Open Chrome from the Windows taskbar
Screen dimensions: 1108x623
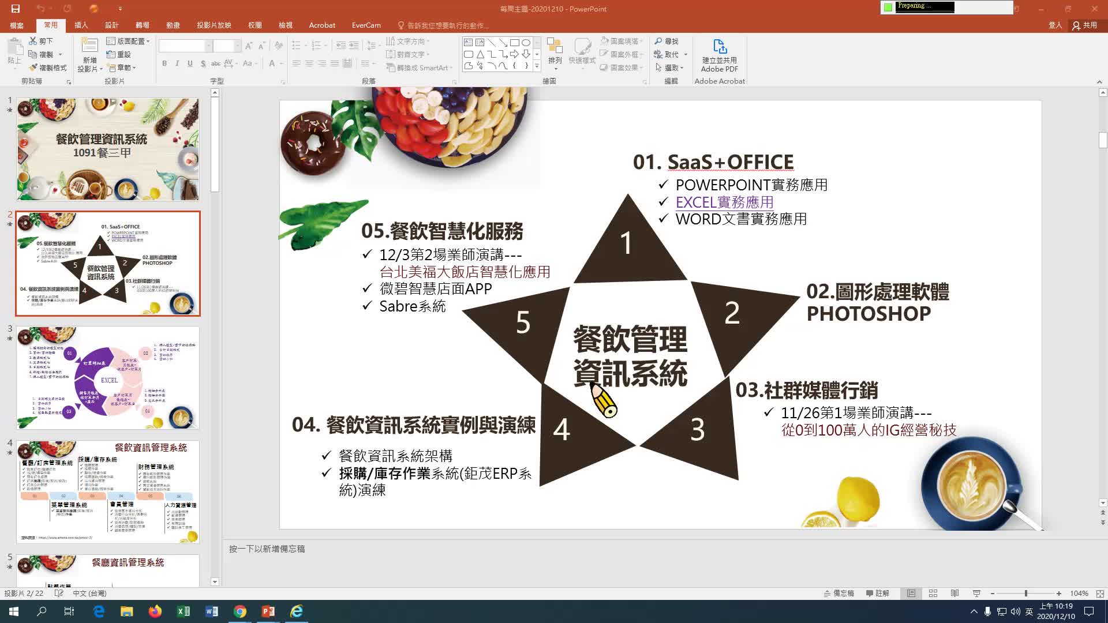[240, 611]
